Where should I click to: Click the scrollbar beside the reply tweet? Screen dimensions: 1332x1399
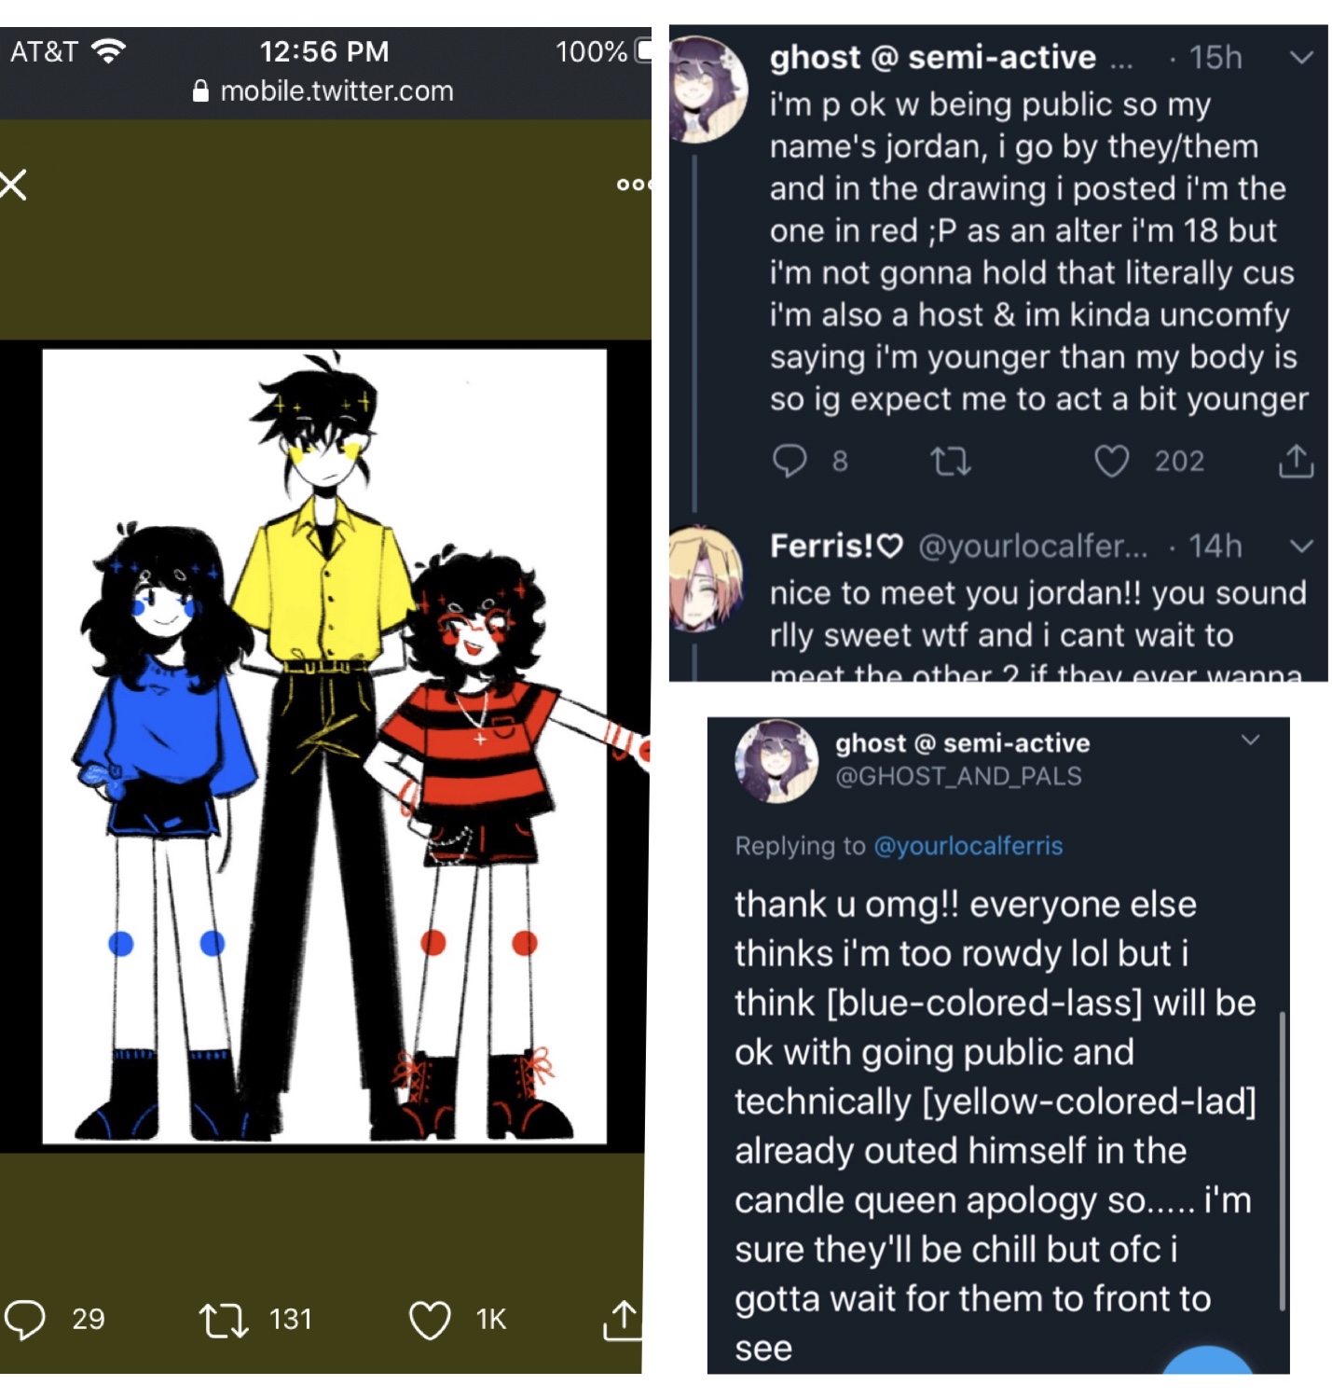1283,1161
